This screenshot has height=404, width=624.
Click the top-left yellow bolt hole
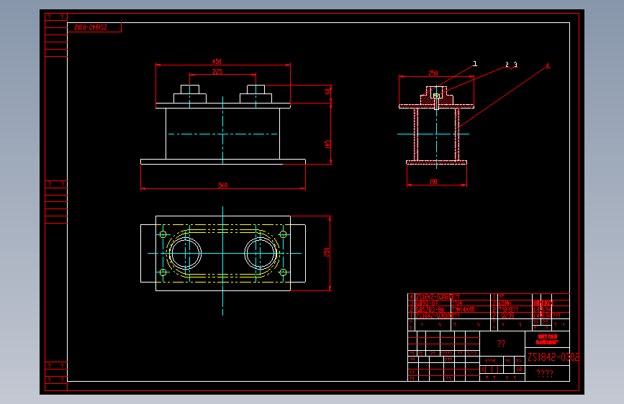163,234
